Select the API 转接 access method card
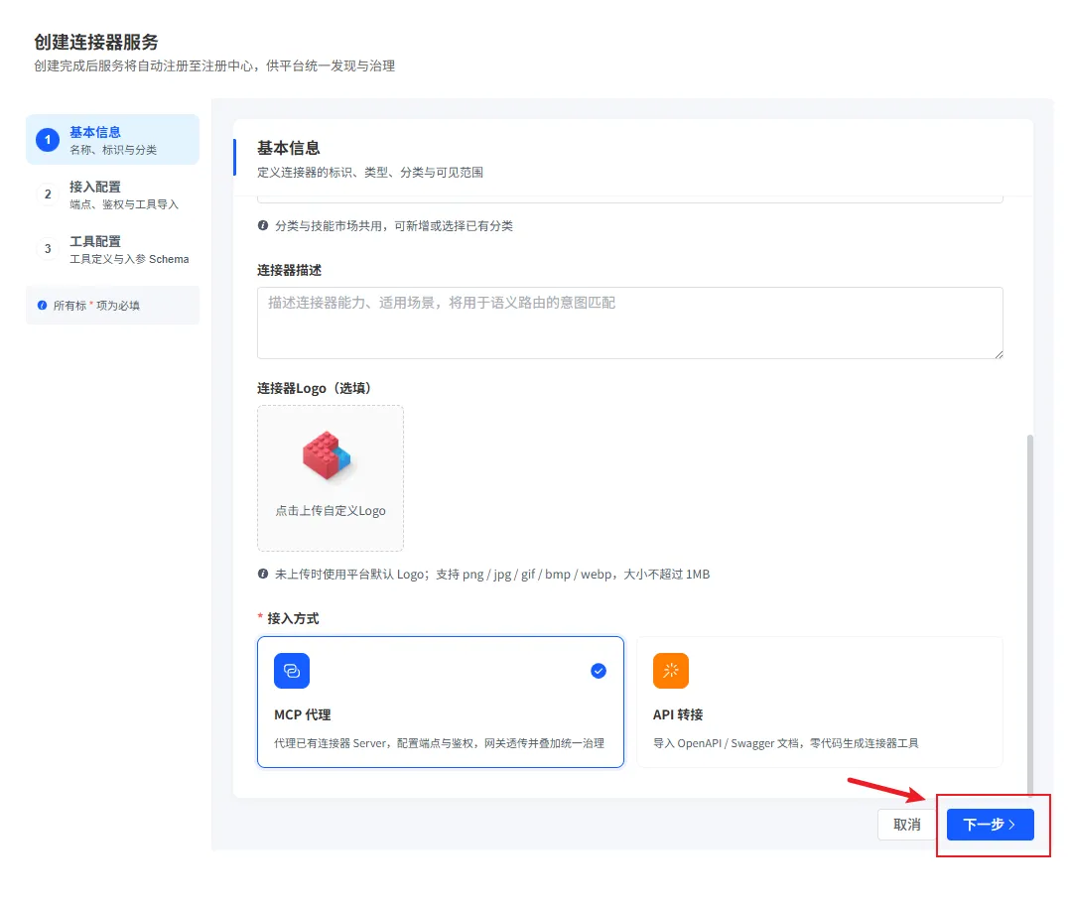Image resolution: width=1070 pixels, height=904 pixels. 820,702
